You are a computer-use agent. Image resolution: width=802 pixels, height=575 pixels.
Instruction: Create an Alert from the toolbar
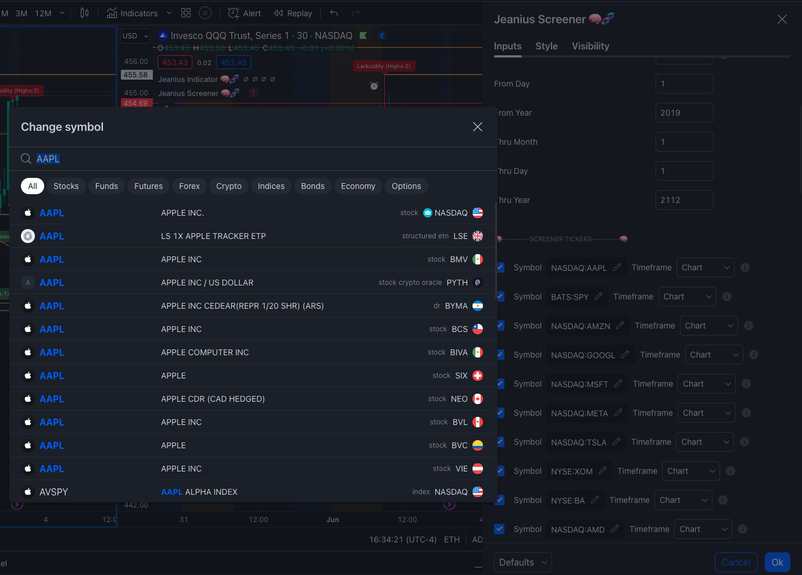point(245,13)
